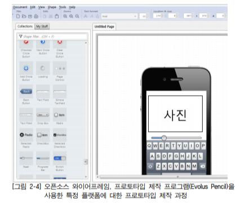Click the X location field showing 170

[158, 16]
